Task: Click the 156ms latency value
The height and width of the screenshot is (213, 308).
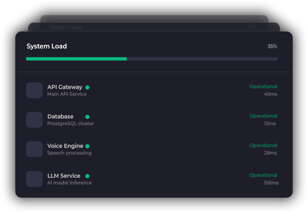Action: pos(271,183)
